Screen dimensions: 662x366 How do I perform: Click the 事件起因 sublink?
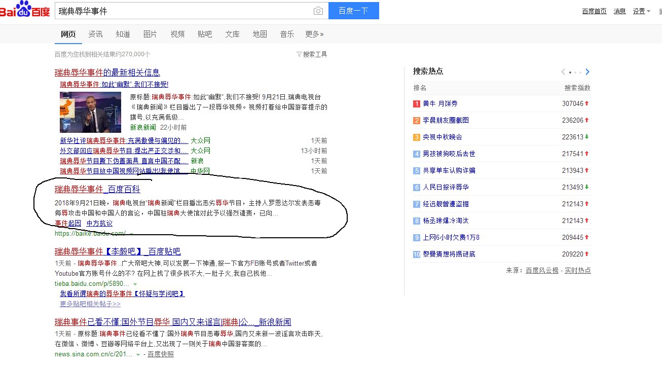pos(67,223)
